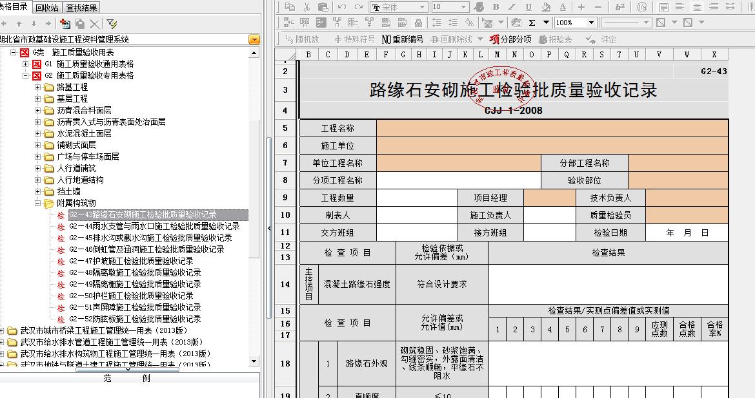This screenshot has width=755, height=398.
Task: Click the add new table icon
Action: point(65,24)
